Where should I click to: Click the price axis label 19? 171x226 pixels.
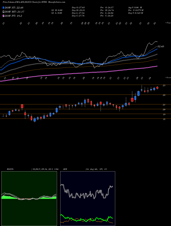coord(164,115)
